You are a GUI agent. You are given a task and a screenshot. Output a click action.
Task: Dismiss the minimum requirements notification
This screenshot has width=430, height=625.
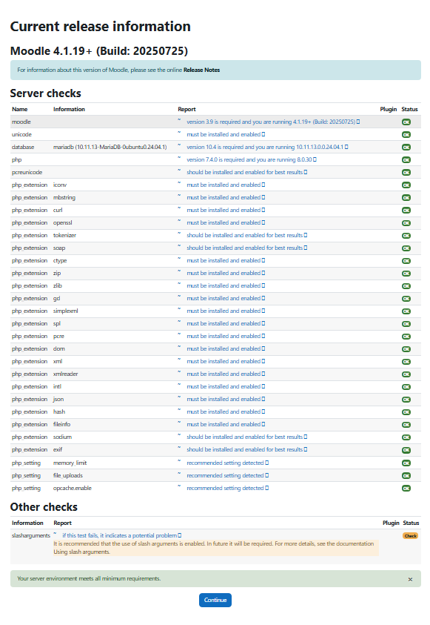[410, 579]
